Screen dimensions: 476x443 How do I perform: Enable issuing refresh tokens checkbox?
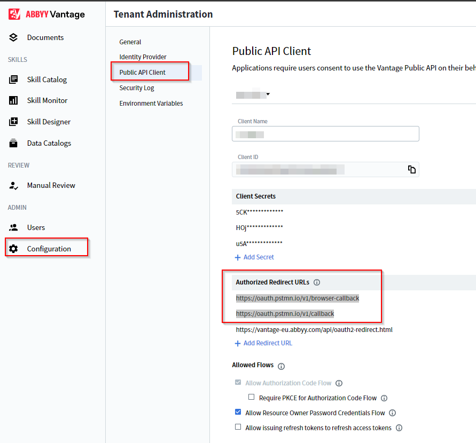(x=238, y=428)
